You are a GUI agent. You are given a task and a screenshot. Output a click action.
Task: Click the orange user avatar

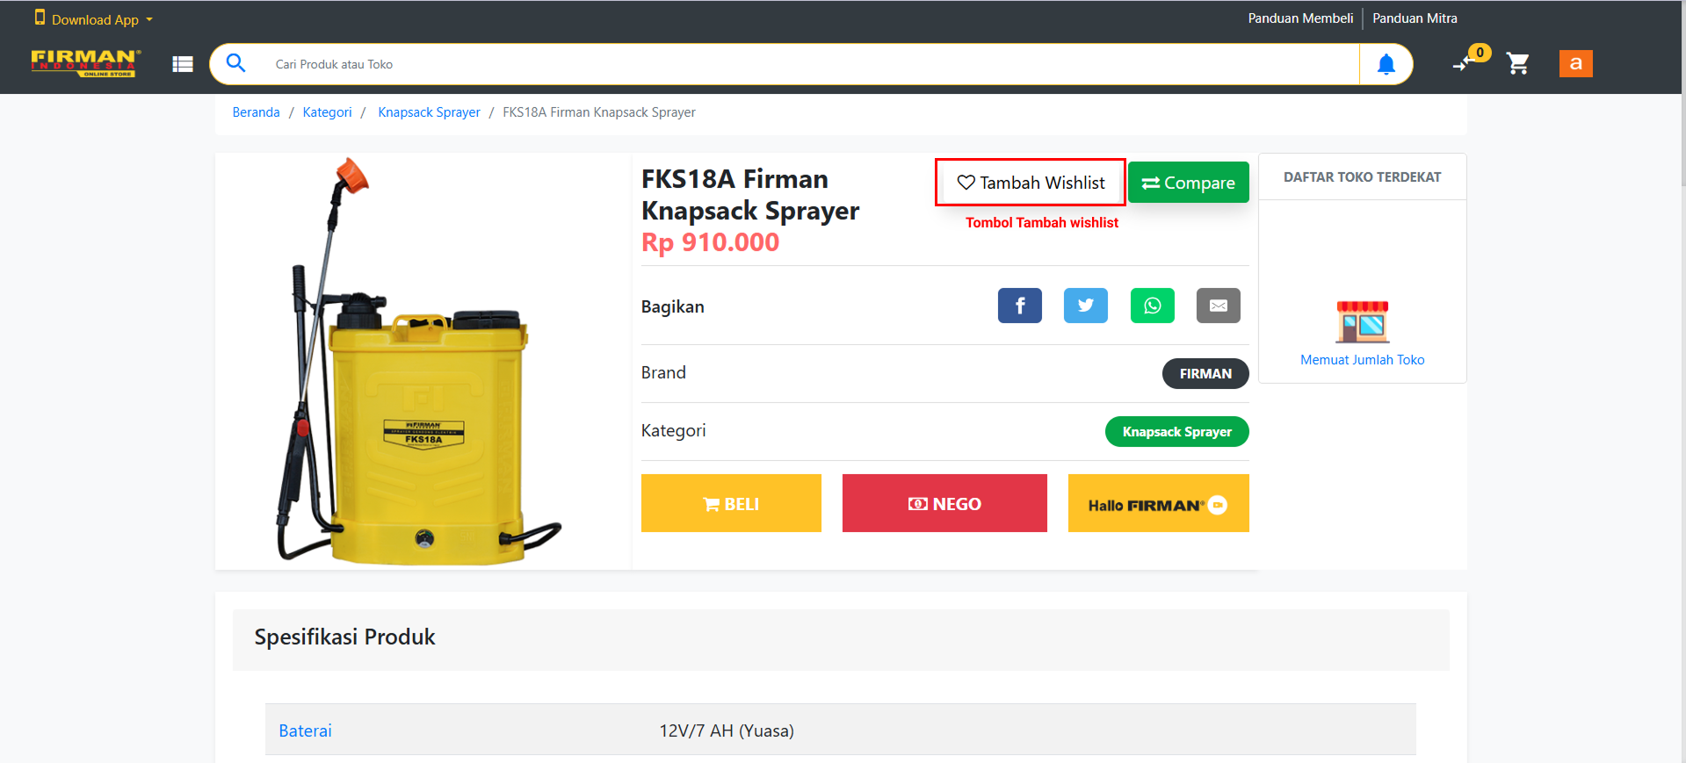1575,63
